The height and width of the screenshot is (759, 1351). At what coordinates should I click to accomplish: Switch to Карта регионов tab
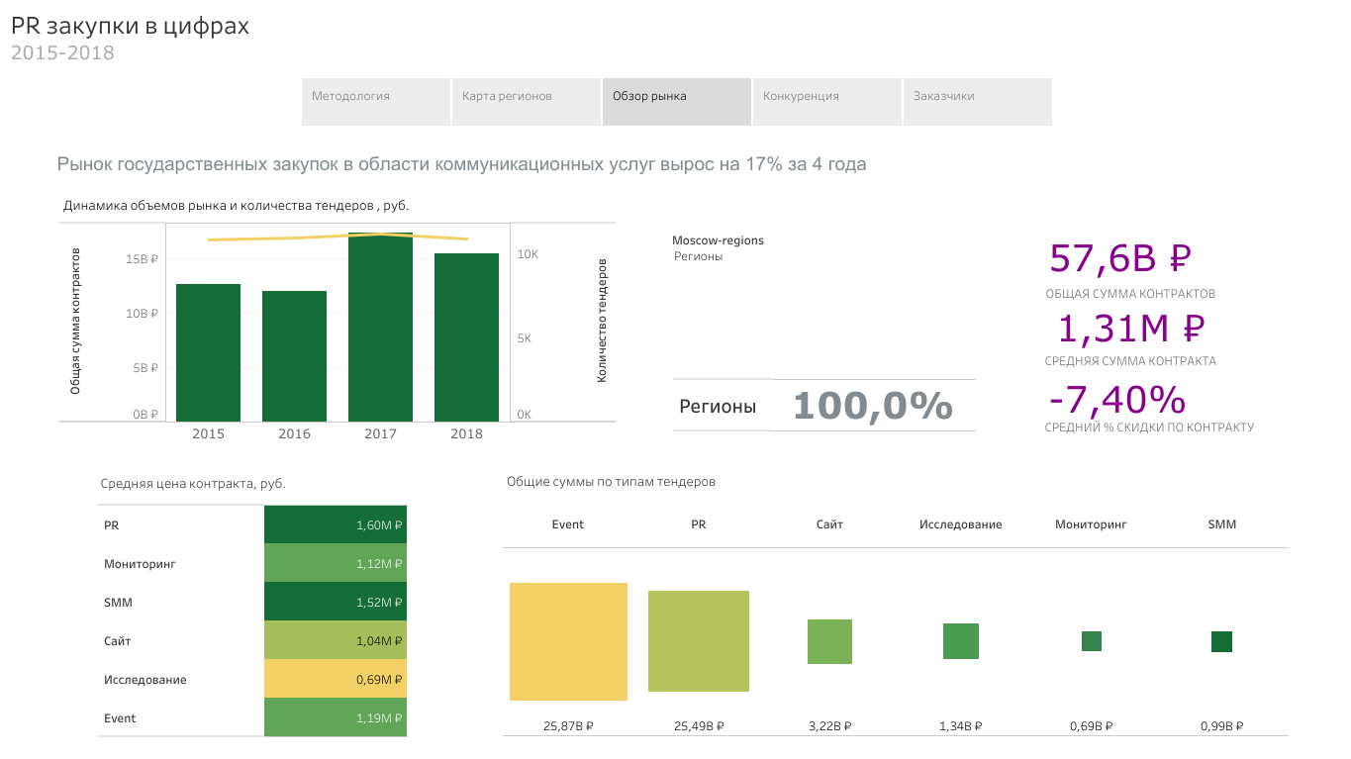tap(527, 102)
